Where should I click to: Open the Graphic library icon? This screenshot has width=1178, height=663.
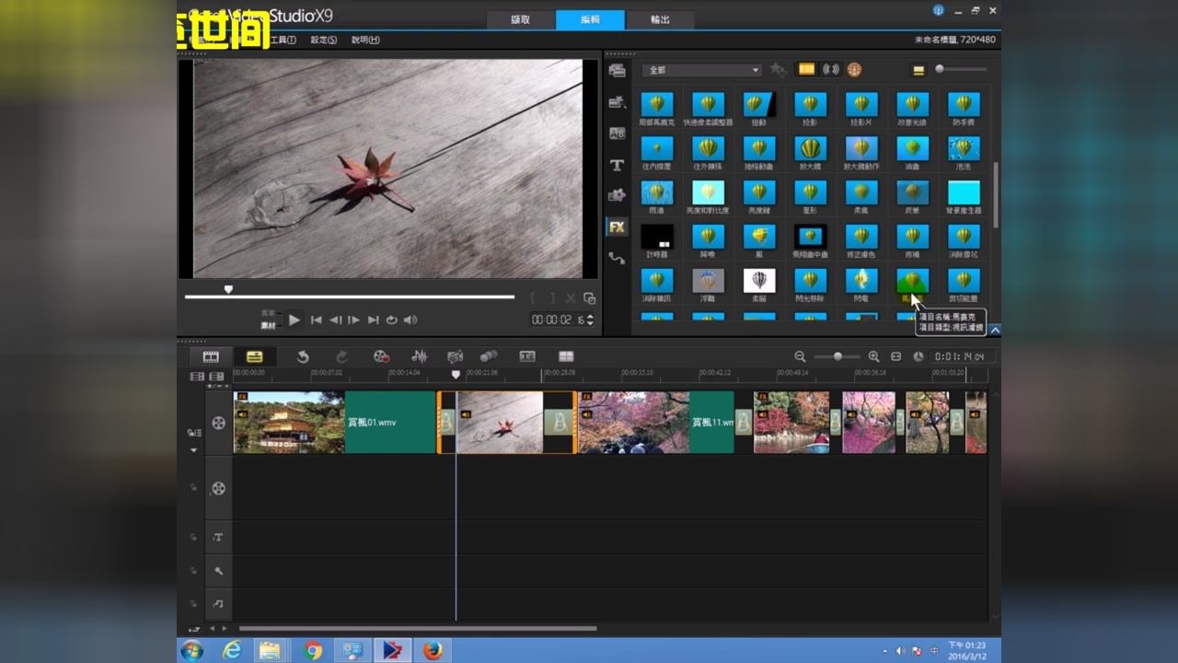tap(617, 195)
